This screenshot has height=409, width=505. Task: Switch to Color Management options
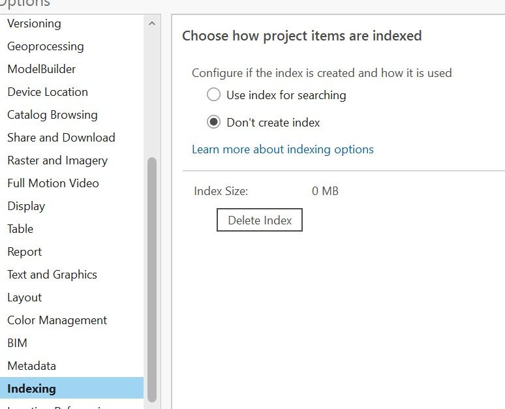coord(57,320)
